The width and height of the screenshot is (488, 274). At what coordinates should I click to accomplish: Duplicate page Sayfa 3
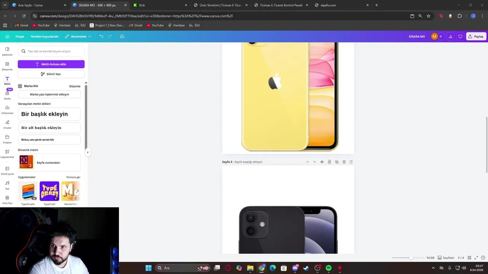pyautogui.click(x=337, y=162)
